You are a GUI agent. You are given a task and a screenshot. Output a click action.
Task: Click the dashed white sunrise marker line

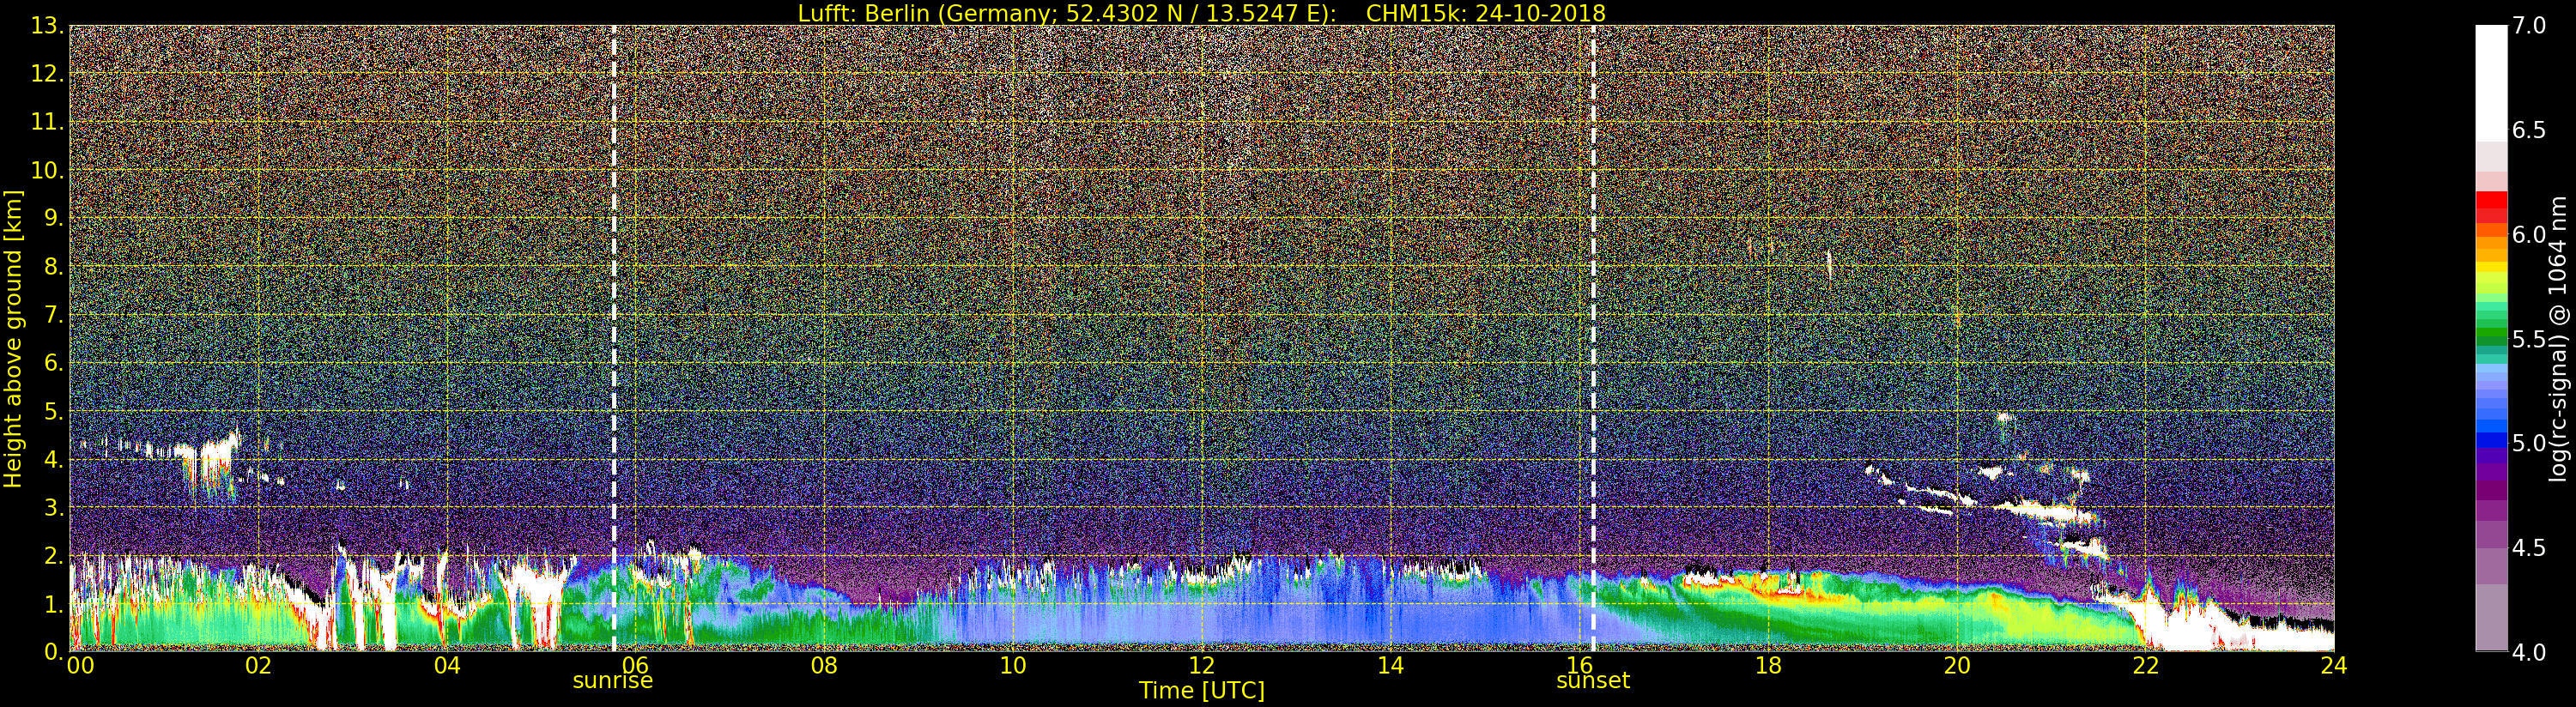(613, 339)
